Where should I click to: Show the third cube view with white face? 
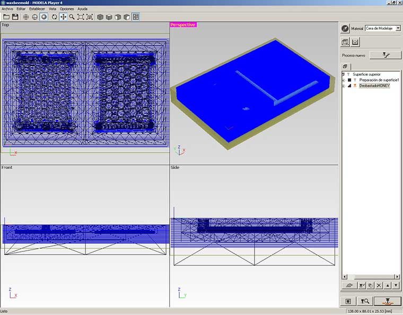click(x=118, y=17)
